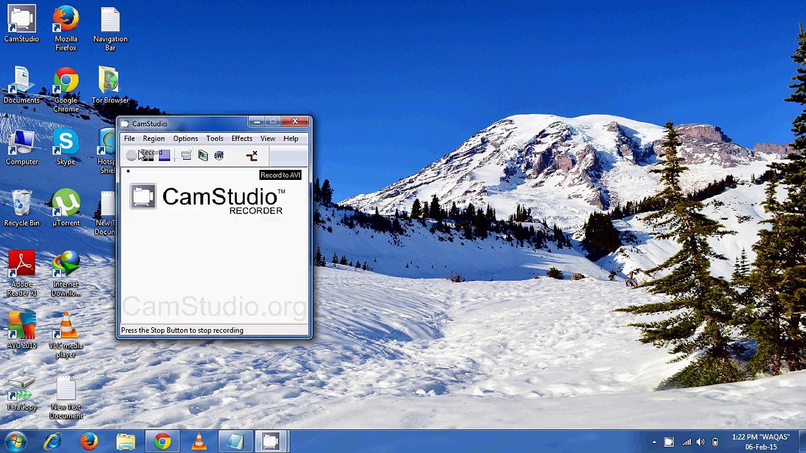The width and height of the screenshot is (806, 453).
Task: Launch Internet Explorer from the taskbar
Action: point(53,442)
